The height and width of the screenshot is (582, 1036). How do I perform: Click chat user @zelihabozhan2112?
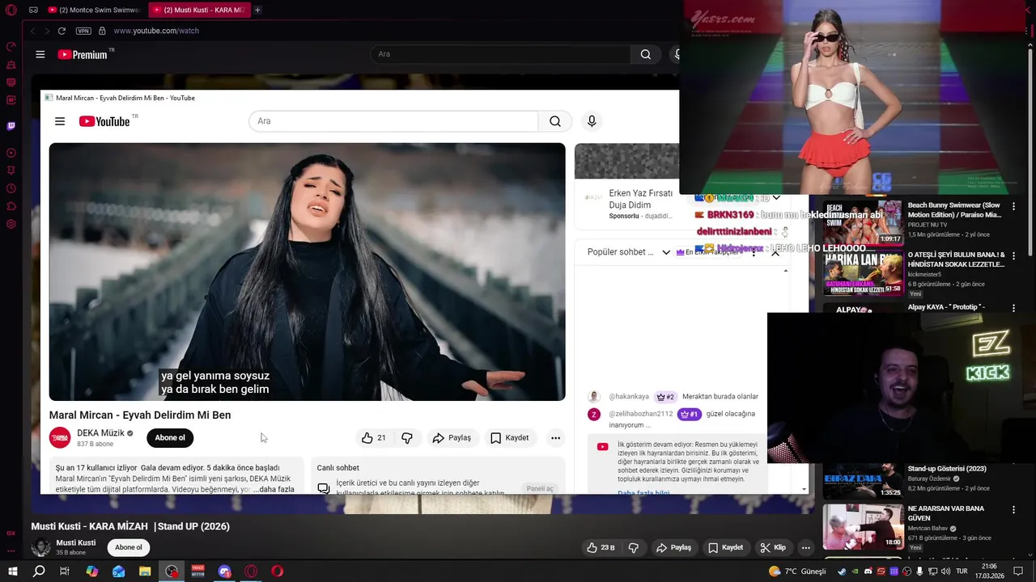(x=641, y=414)
